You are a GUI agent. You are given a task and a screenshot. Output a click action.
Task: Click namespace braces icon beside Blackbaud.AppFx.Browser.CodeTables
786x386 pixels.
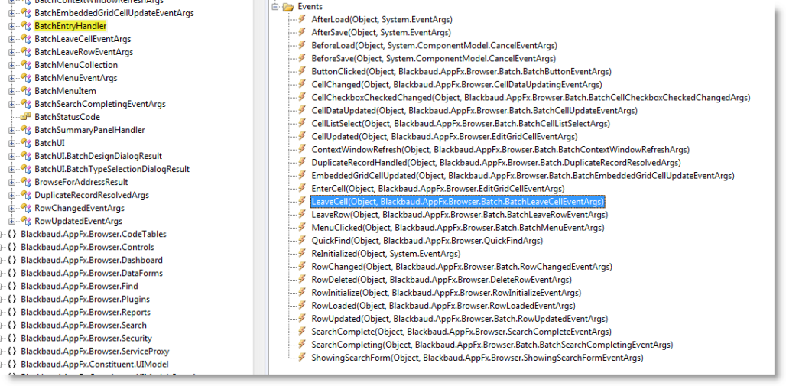tap(12, 234)
